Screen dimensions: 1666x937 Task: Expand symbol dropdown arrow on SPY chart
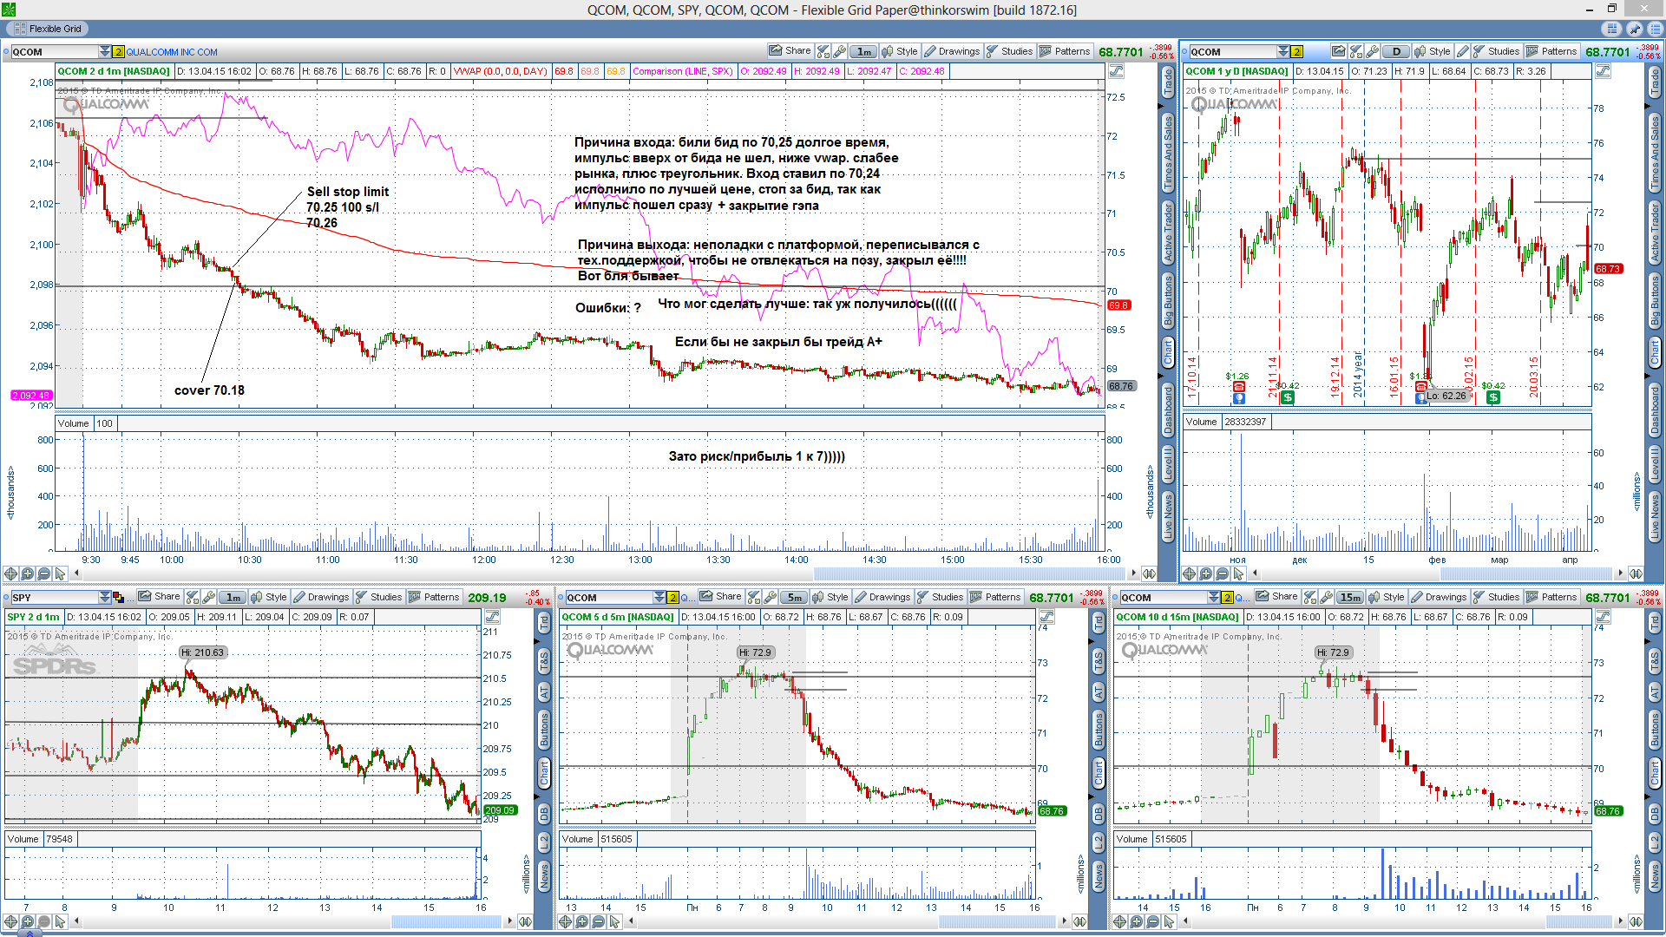pyautogui.click(x=105, y=598)
